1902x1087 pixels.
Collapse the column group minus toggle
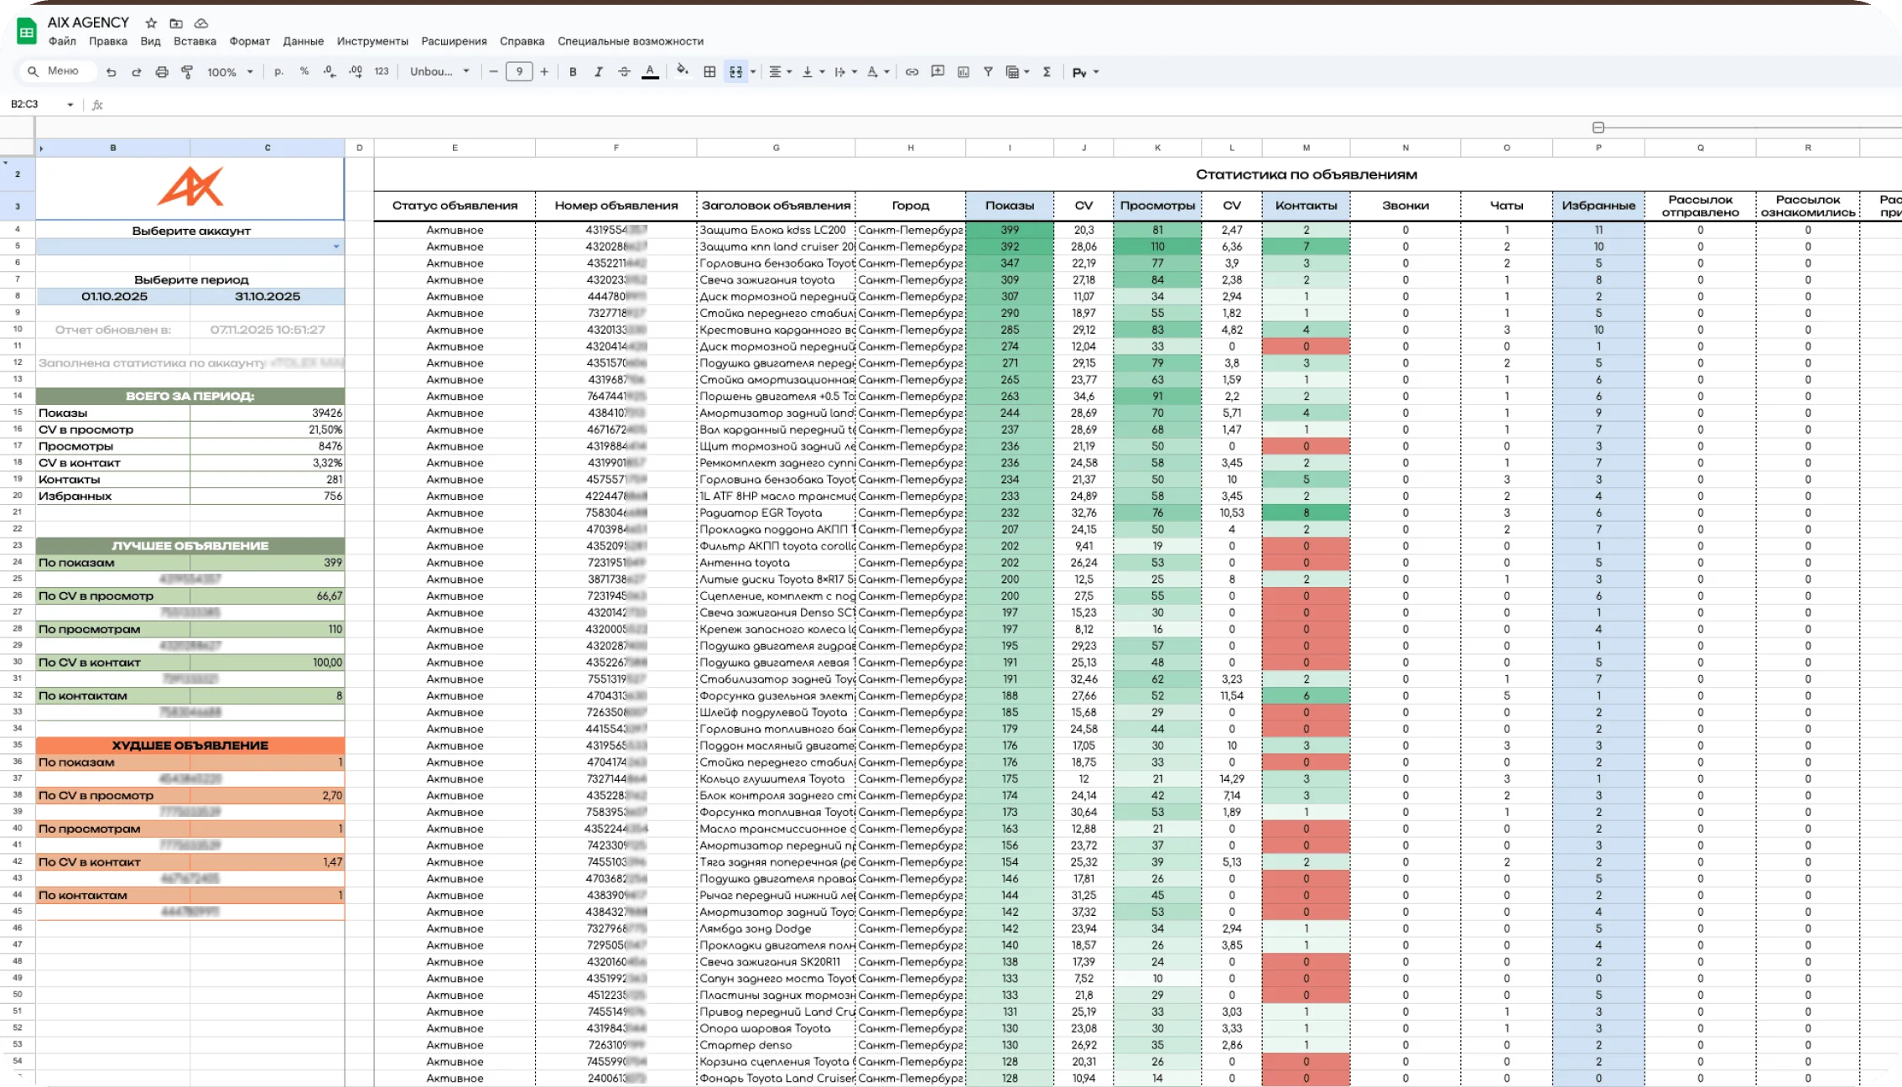pyautogui.click(x=1598, y=127)
